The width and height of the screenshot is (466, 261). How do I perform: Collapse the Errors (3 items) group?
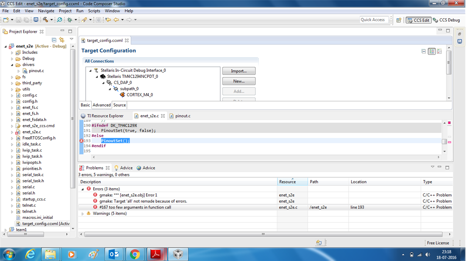pos(83,189)
